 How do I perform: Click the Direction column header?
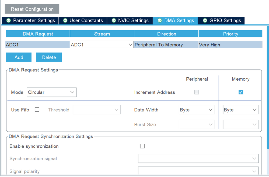coord(166,34)
